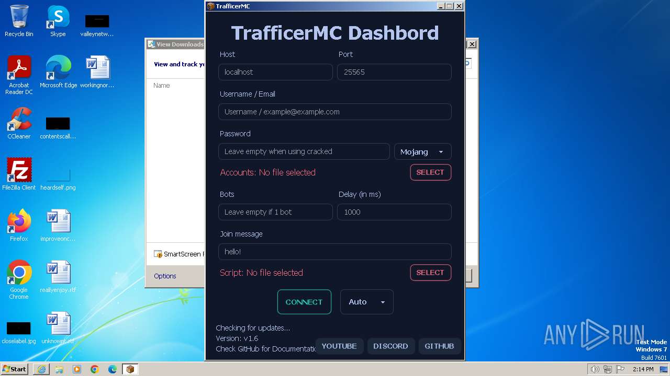Screen dimensions: 670x376
Task: Click Chrome icon in taskbar
Action: pyautogui.click(x=95, y=369)
